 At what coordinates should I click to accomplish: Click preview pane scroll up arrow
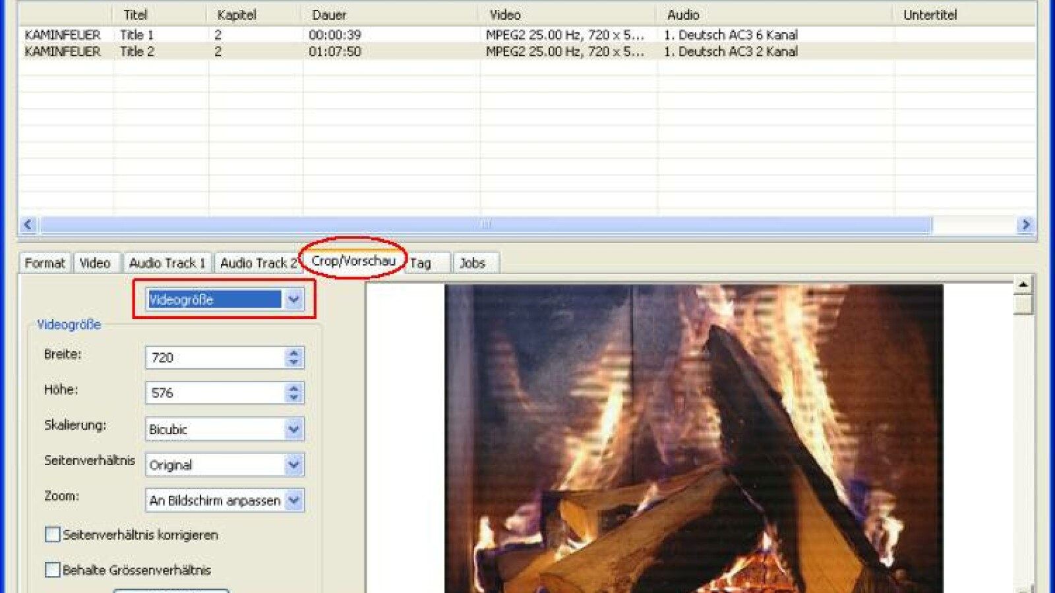(x=1023, y=285)
